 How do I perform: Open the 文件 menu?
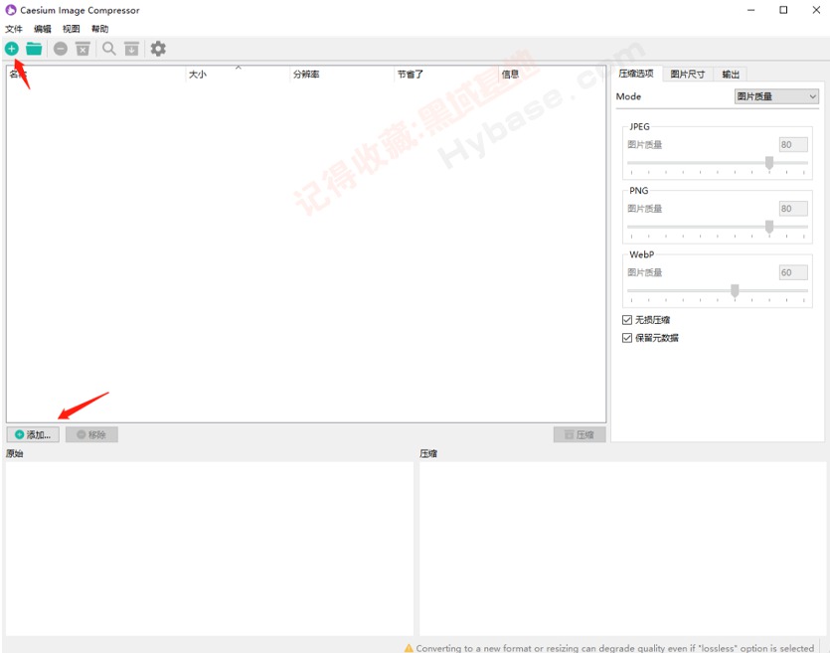pos(14,29)
